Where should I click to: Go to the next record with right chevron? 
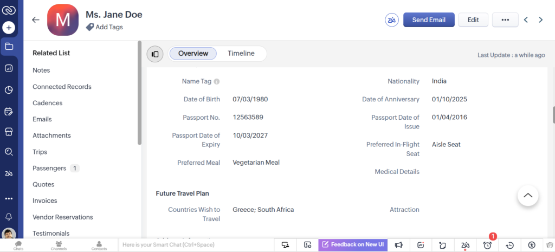[540, 20]
